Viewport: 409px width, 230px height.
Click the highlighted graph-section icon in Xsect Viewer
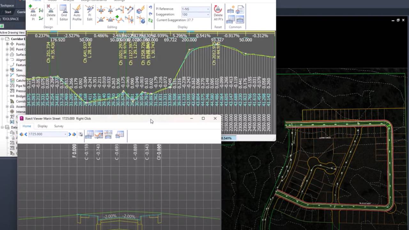pos(99,134)
